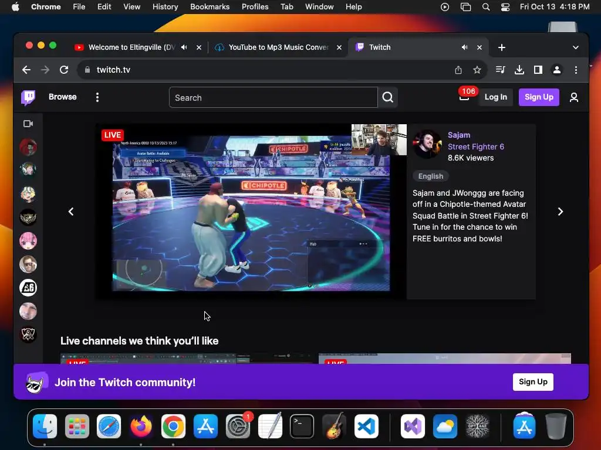Viewport: 601px width, 450px height.
Task: Open Chrome three-dot menu
Action: pos(576,70)
